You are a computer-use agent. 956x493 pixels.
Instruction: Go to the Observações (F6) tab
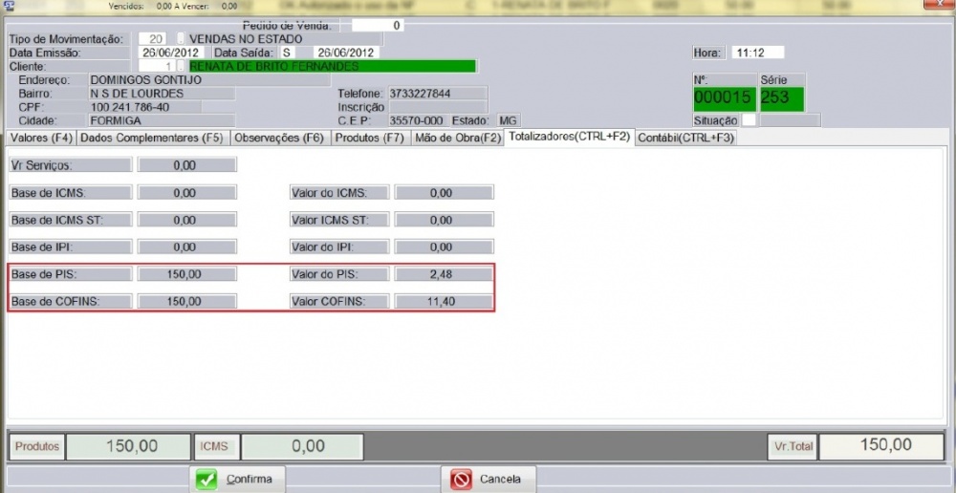click(x=280, y=138)
